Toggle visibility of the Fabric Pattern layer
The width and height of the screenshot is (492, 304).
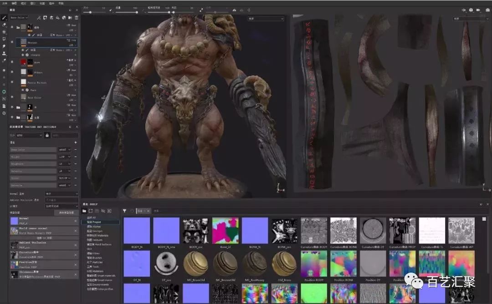12,82
